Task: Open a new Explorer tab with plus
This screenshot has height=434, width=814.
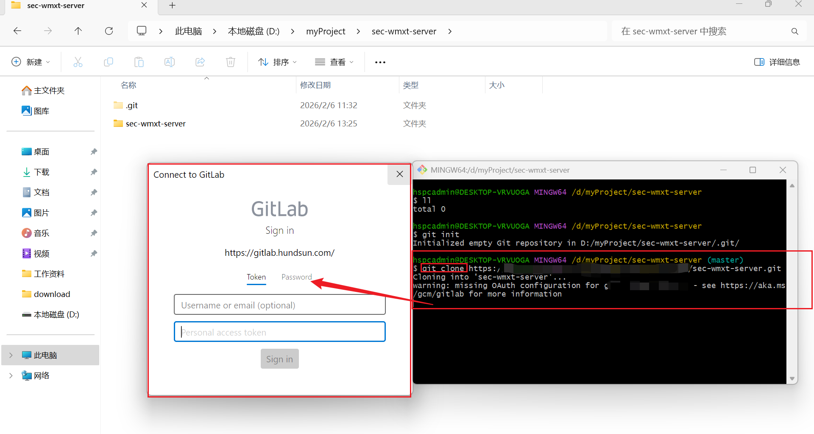Action: pyautogui.click(x=172, y=6)
